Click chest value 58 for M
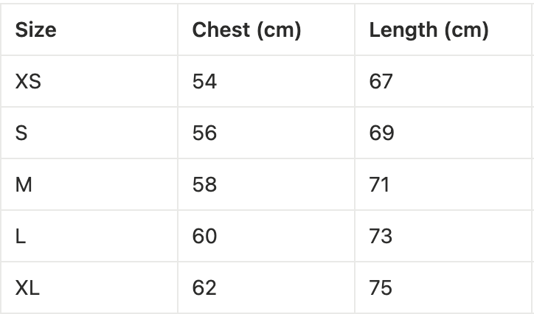 pos(204,184)
